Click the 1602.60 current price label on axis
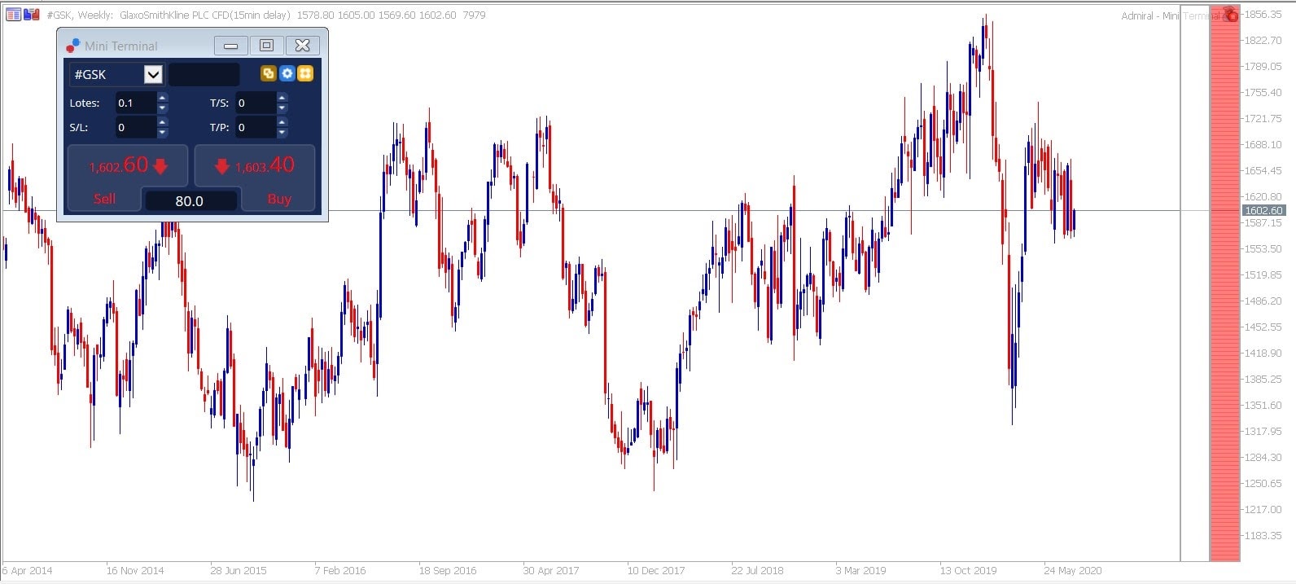Screen dimensions: 1296x584 [x=1263, y=210]
